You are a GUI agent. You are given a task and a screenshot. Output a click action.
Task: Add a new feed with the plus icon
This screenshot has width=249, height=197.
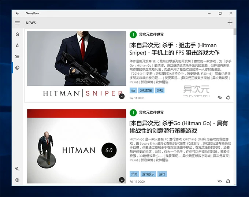[x=230, y=23]
